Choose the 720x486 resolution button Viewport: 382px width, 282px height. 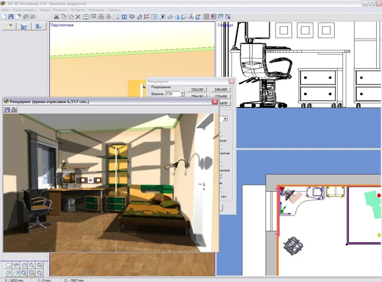pyautogui.click(x=221, y=96)
